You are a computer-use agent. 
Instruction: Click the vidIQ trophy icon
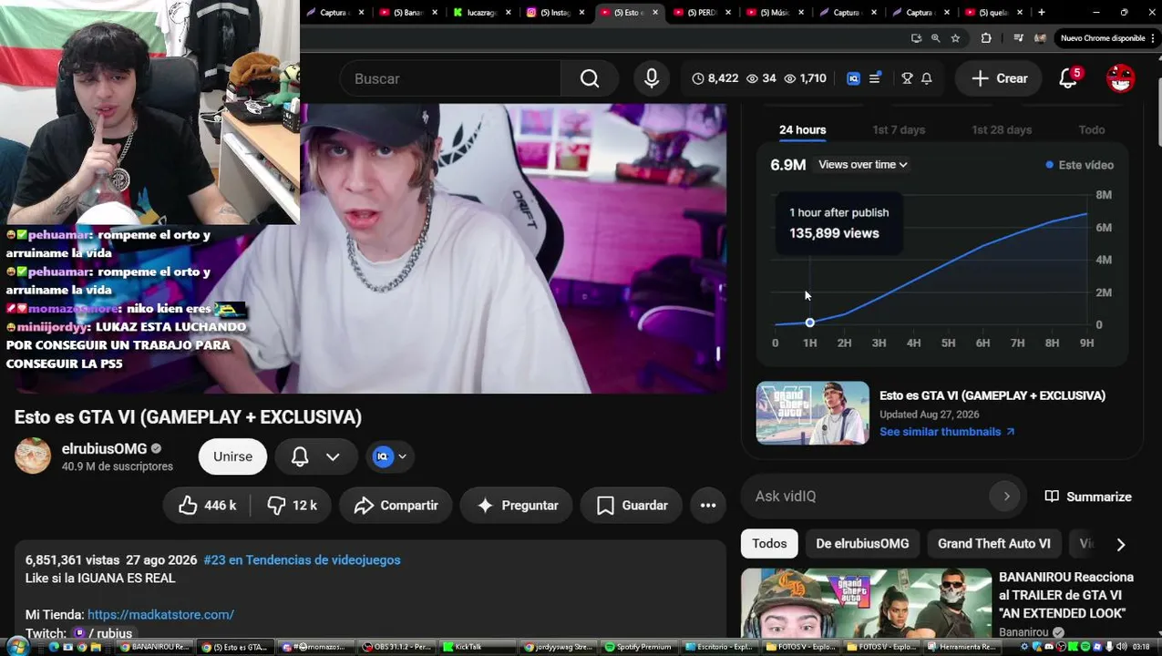tap(907, 78)
